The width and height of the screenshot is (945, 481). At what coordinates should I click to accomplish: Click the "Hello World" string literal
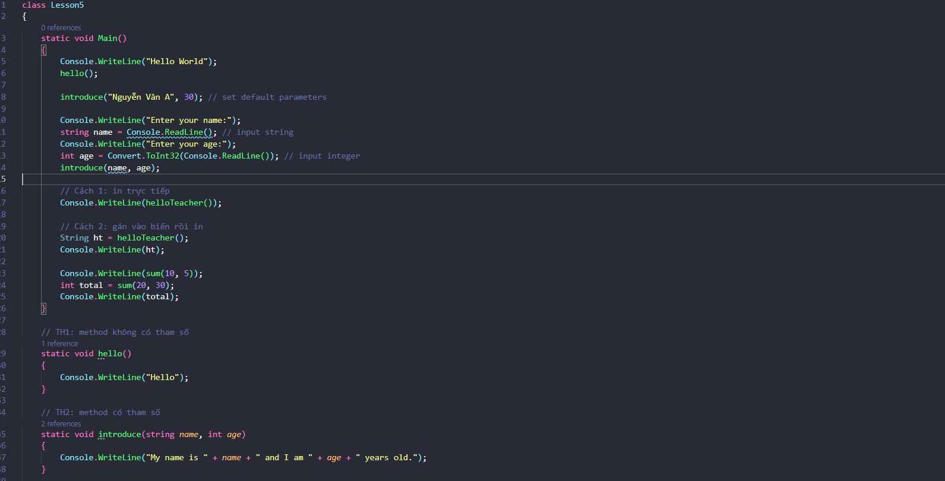176,62
